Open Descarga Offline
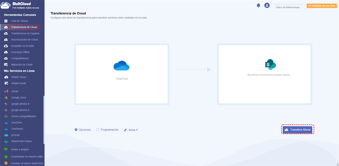The image size is (339, 166). coord(20,52)
